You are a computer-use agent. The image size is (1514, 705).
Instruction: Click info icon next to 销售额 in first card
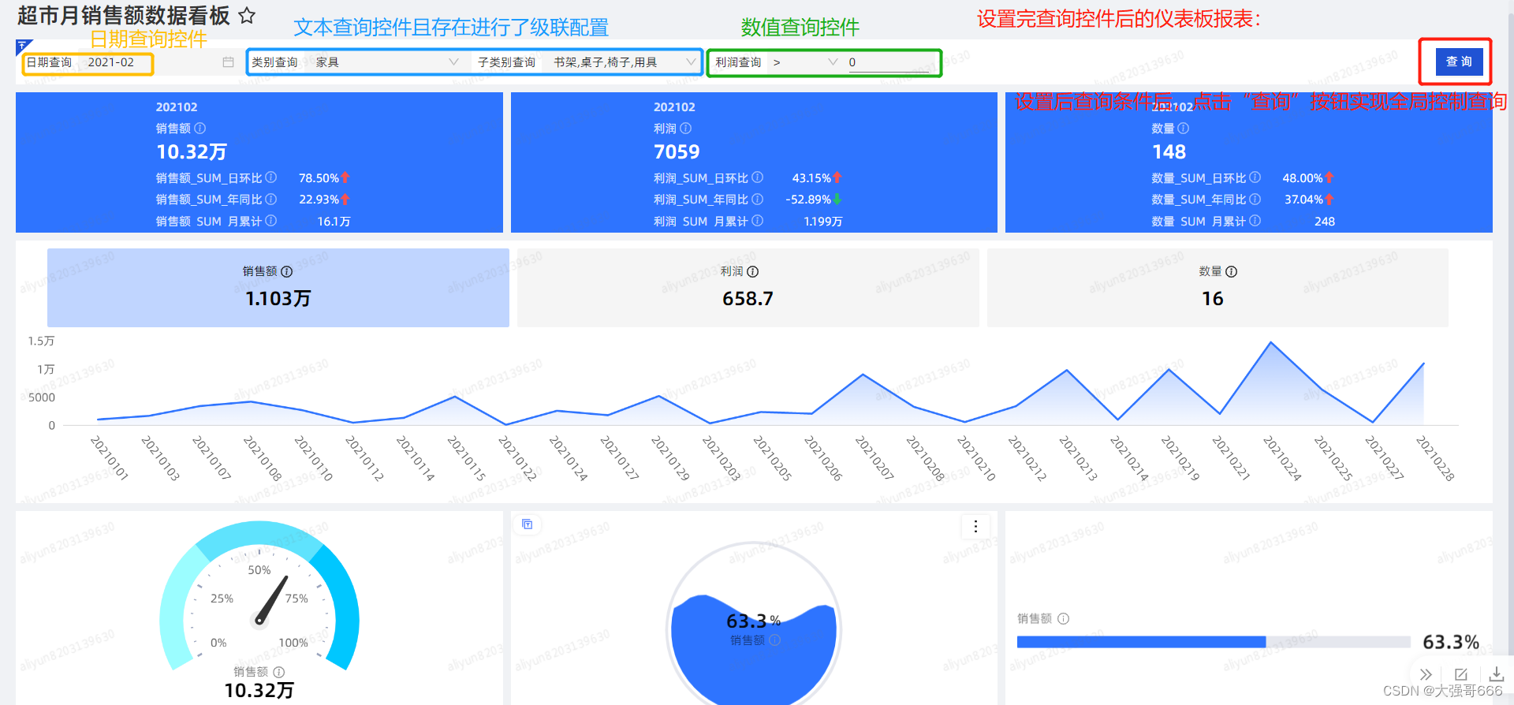coord(200,128)
